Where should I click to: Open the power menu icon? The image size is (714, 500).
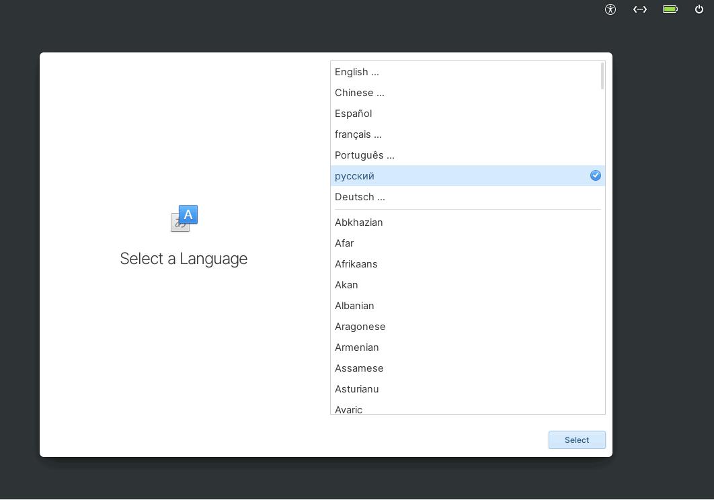click(x=699, y=9)
